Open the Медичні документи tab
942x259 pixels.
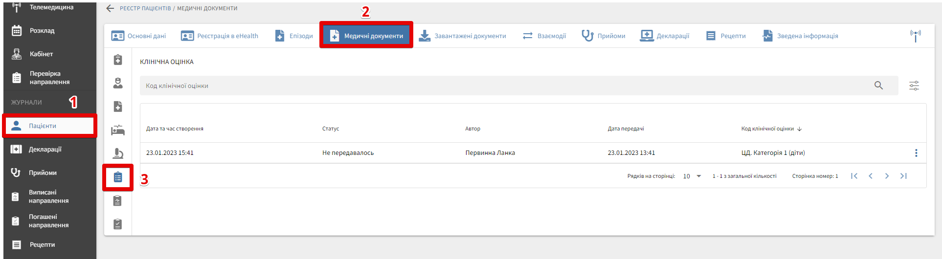[366, 36]
